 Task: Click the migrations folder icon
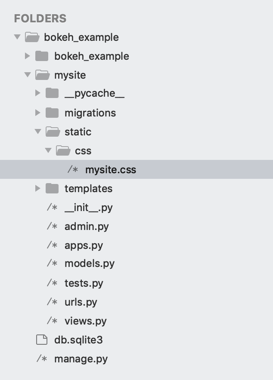click(x=52, y=113)
